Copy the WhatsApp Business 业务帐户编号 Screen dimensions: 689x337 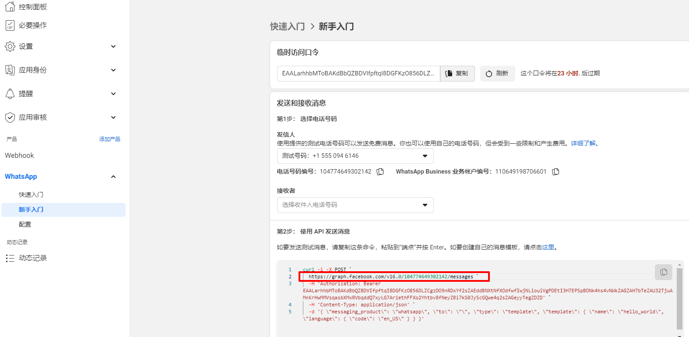click(555, 172)
